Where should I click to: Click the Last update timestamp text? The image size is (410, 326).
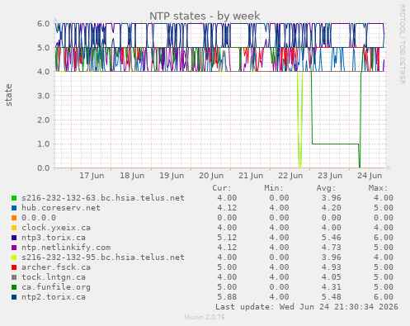(307, 307)
